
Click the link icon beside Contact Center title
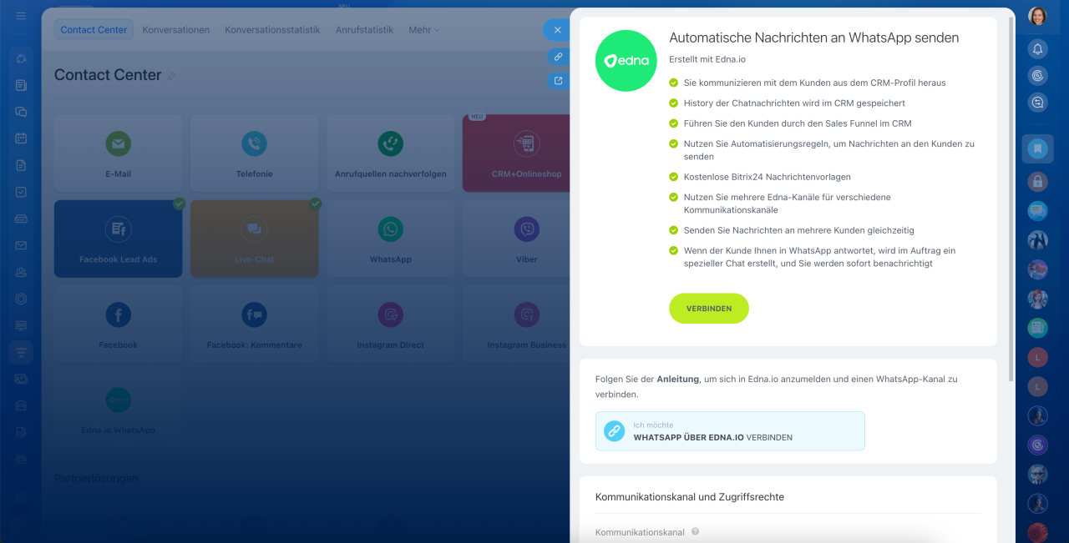(x=171, y=76)
